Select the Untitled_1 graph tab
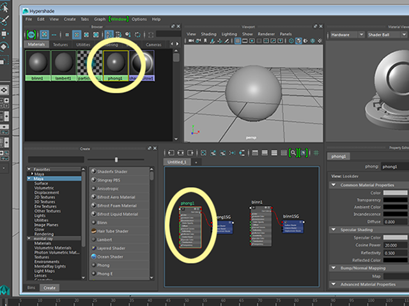The width and height of the screenshot is (409, 306). (177, 162)
